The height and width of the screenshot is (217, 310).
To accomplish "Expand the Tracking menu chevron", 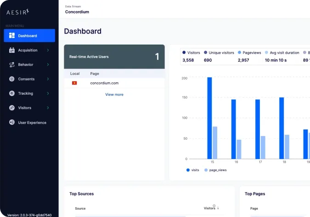I will 48,93.
